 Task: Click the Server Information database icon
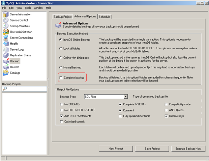pyautogui.click(x=6, y=14)
